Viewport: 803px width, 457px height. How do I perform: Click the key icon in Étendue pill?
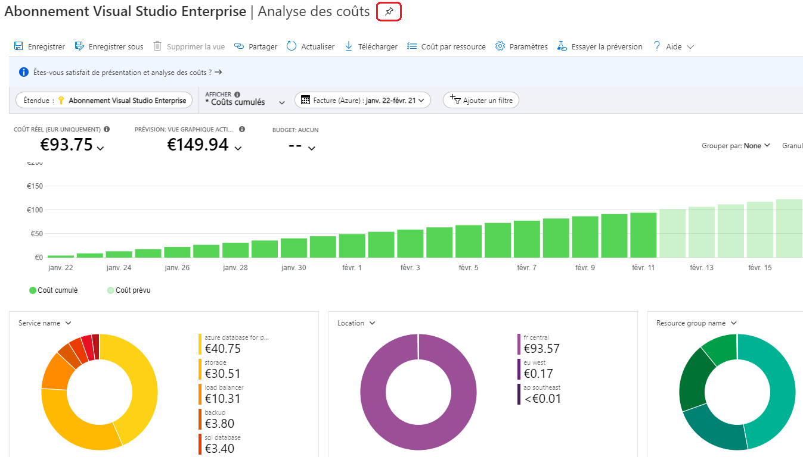(x=61, y=101)
